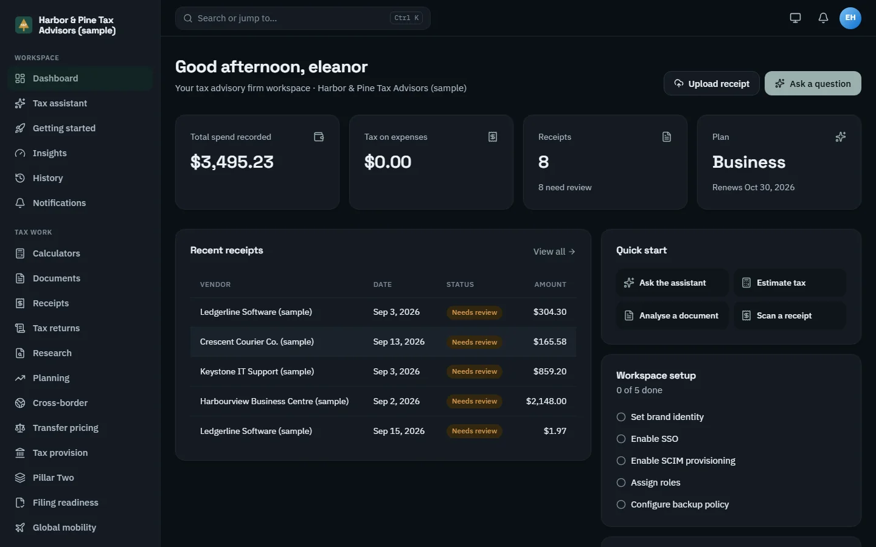Toggle the Enable SCIM provisioning circle
This screenshot has width=876, height=547.
click(621, 461)
